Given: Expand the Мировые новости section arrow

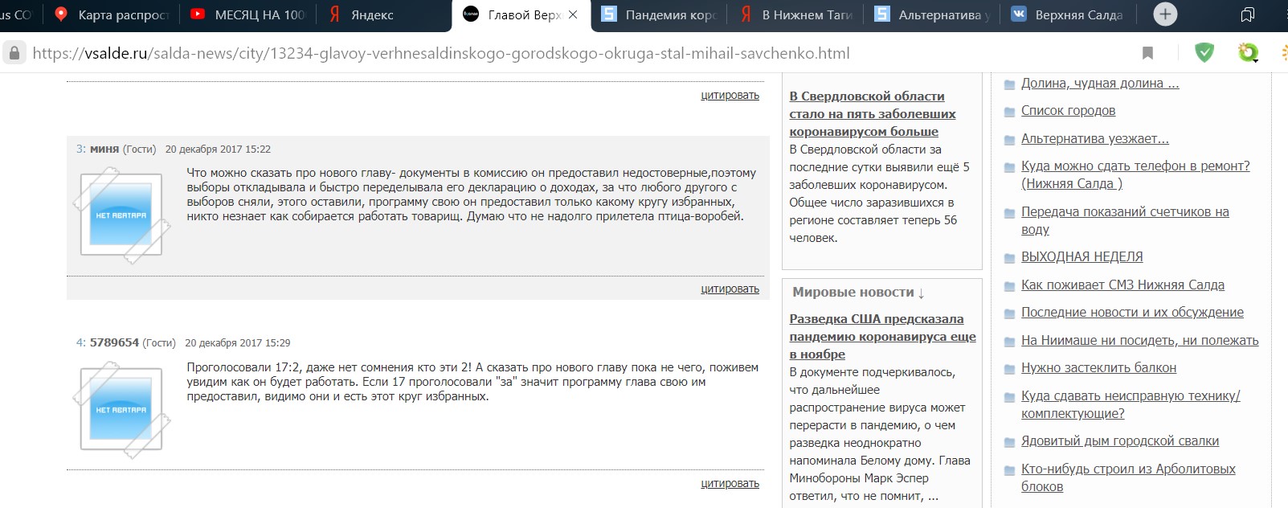Looking at the screenshot, I should point(921,293).
